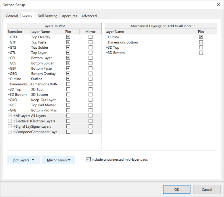224x197 pixels.
Task: Expand the All Layers tree group
Action: click(10, 116)
